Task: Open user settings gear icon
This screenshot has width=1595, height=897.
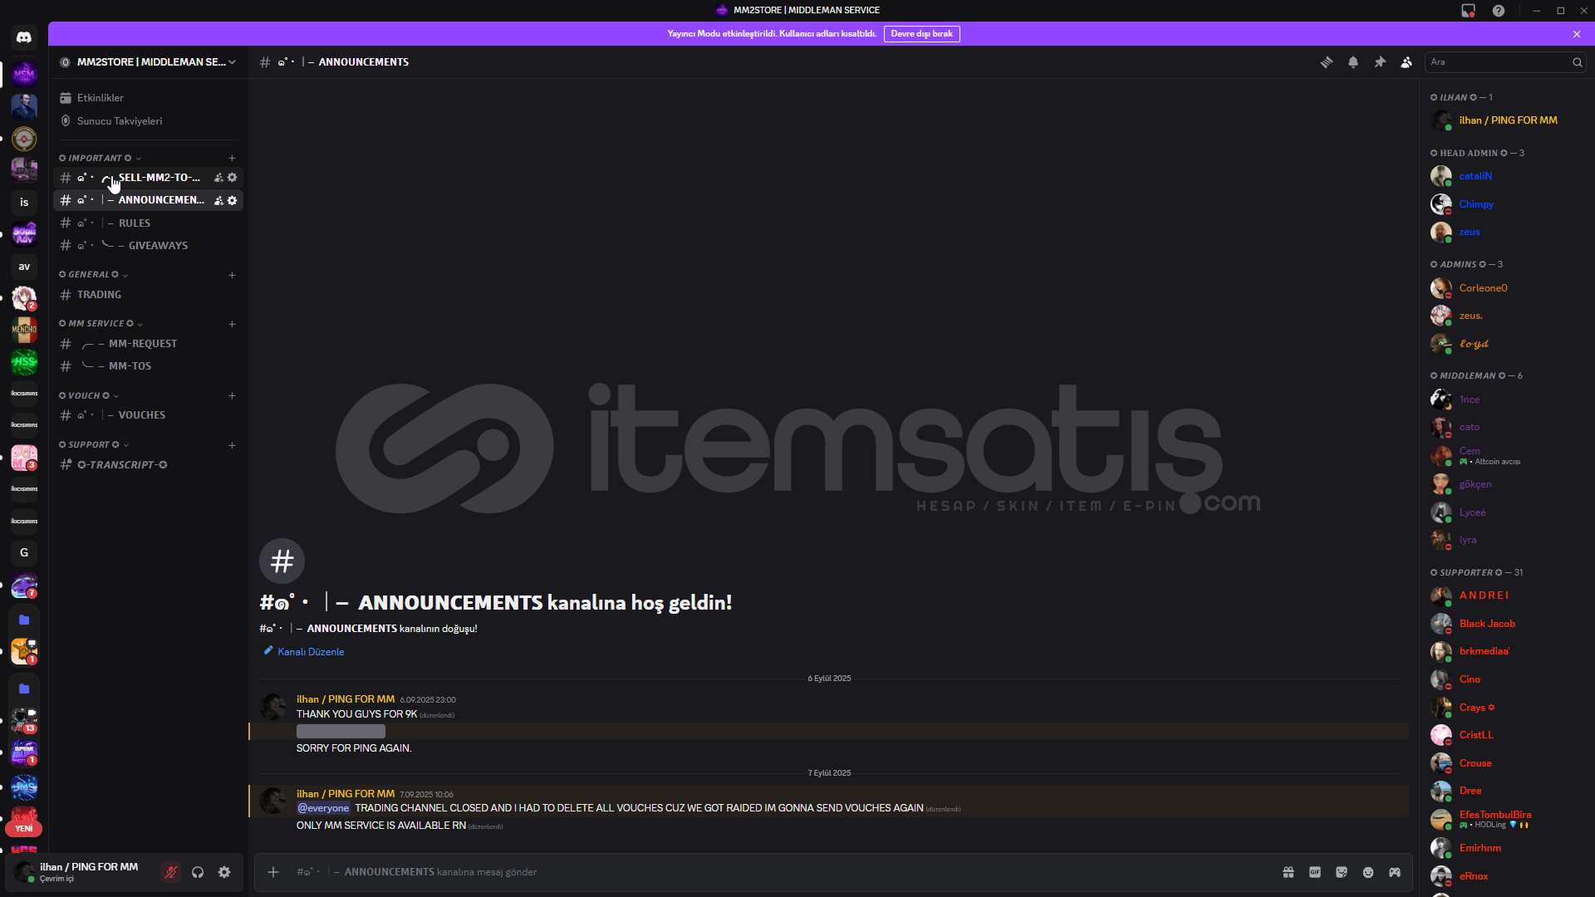Action: [224, 872]
